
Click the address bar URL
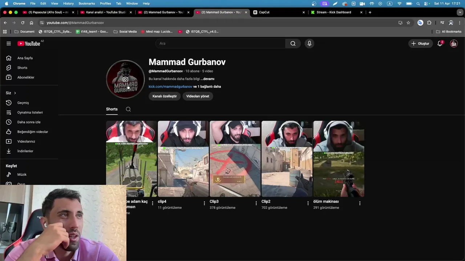tap(75, 22)
